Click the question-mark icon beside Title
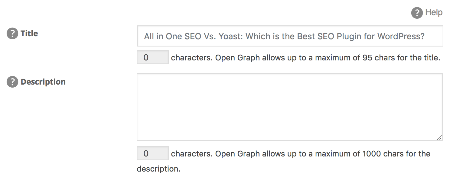This screenshot has width=450, height=177. point(12,34)
